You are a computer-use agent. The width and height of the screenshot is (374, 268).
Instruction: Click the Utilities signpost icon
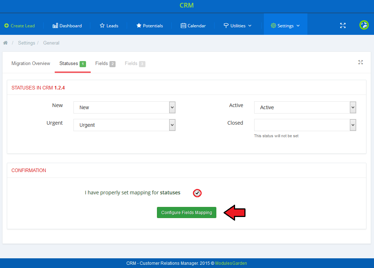point(226,26)
